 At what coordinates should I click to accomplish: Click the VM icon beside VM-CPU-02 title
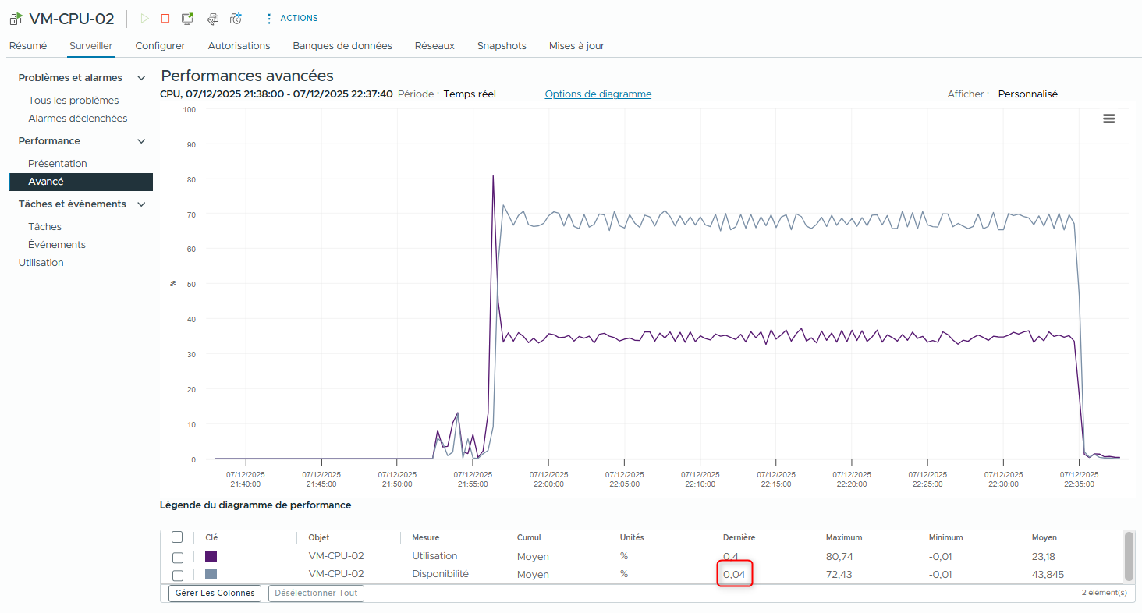click(x=16, y=19)
